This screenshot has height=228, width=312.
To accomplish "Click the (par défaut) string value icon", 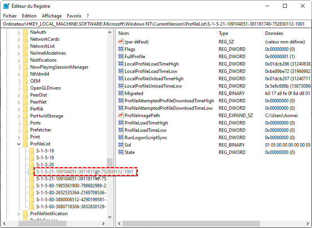I will pyautogui.click(x=121, y=42).
